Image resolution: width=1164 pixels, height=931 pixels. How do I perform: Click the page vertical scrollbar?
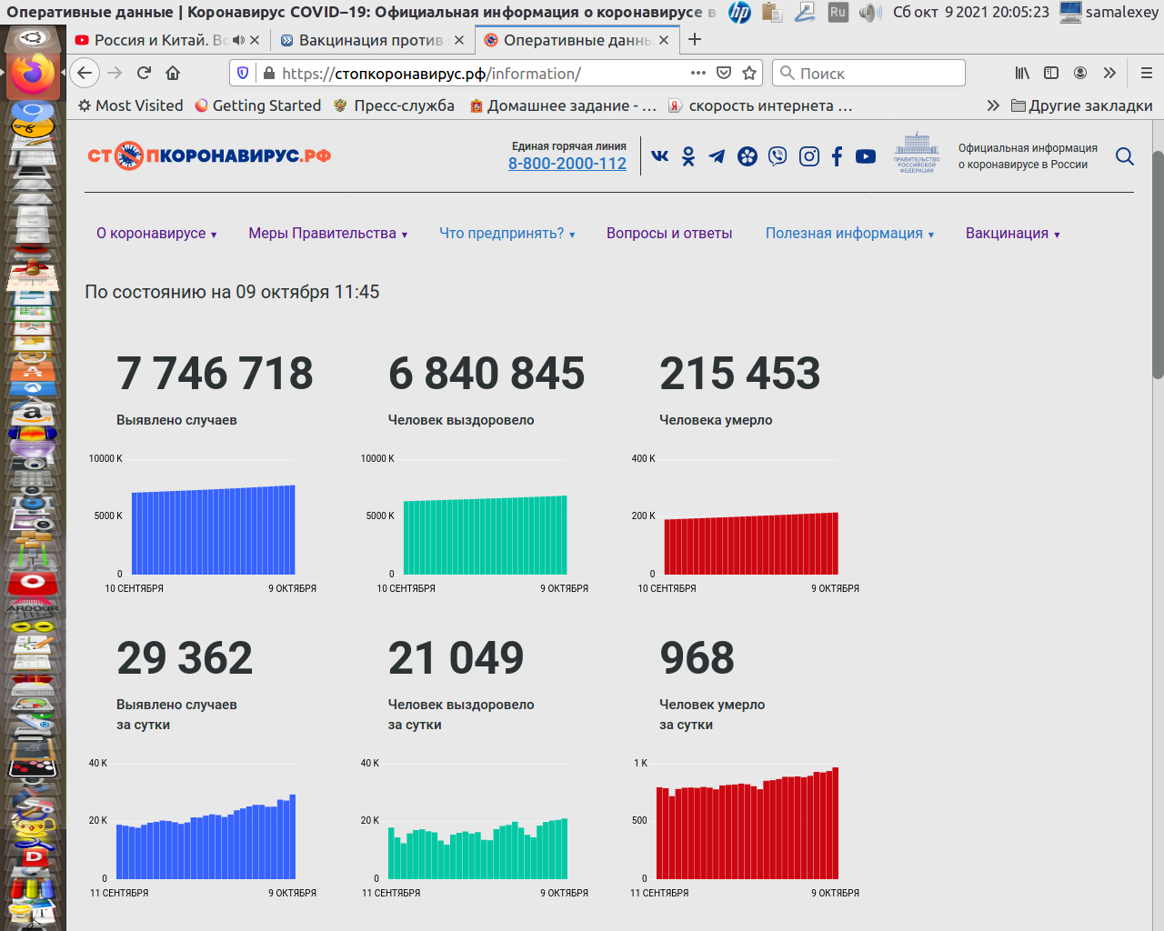point(1158,264)
